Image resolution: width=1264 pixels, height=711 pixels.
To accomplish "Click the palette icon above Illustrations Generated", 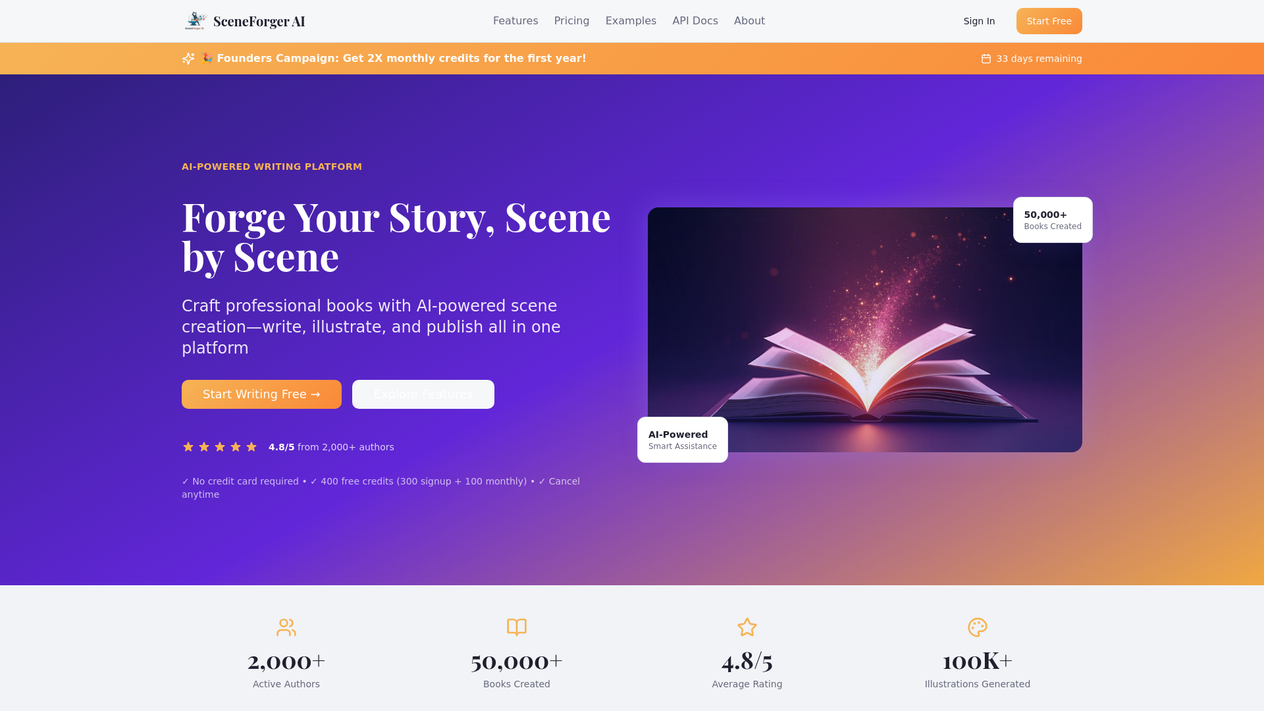I will [978, 627].
